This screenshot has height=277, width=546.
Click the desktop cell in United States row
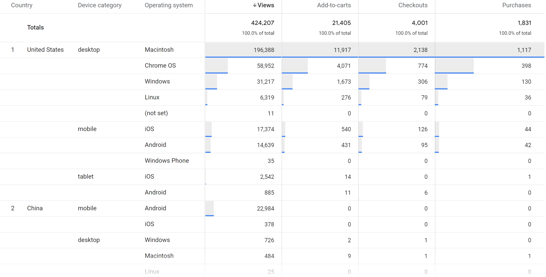[89, 50]
